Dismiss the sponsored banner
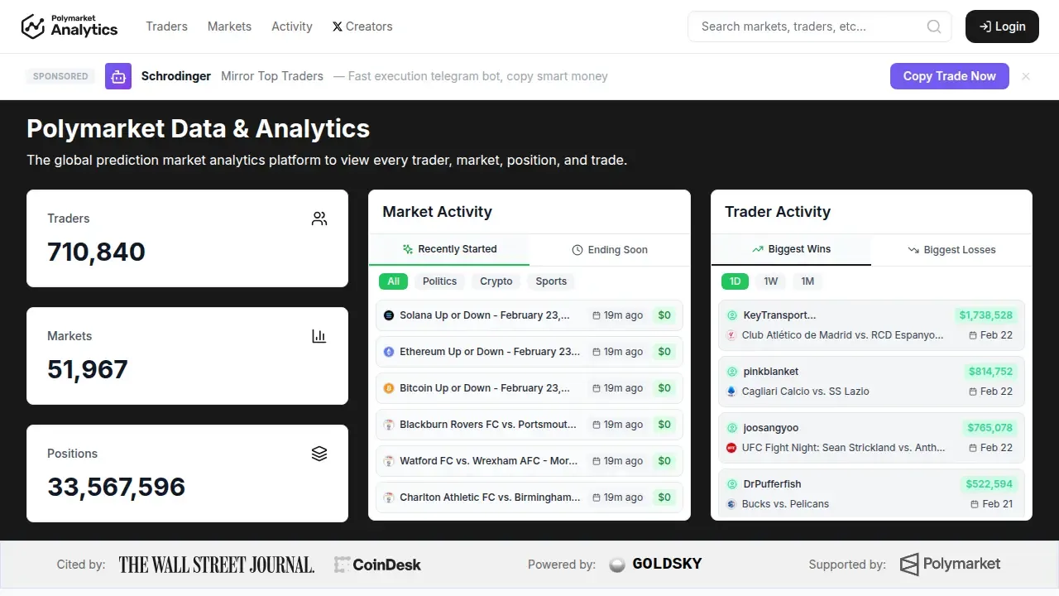 tap(1026, 76)
